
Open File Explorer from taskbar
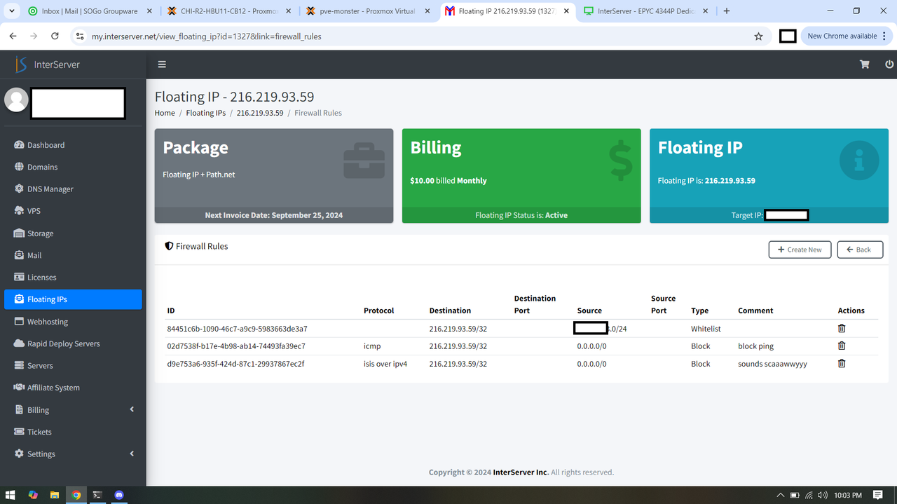tap(54, 495)
